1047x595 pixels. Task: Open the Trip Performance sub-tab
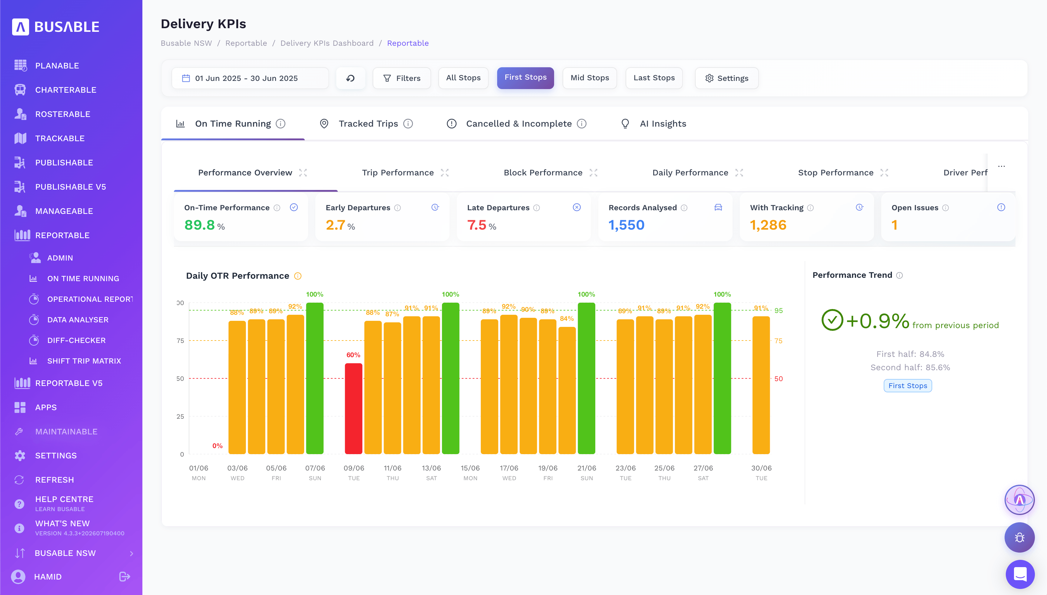click(398, 173)
